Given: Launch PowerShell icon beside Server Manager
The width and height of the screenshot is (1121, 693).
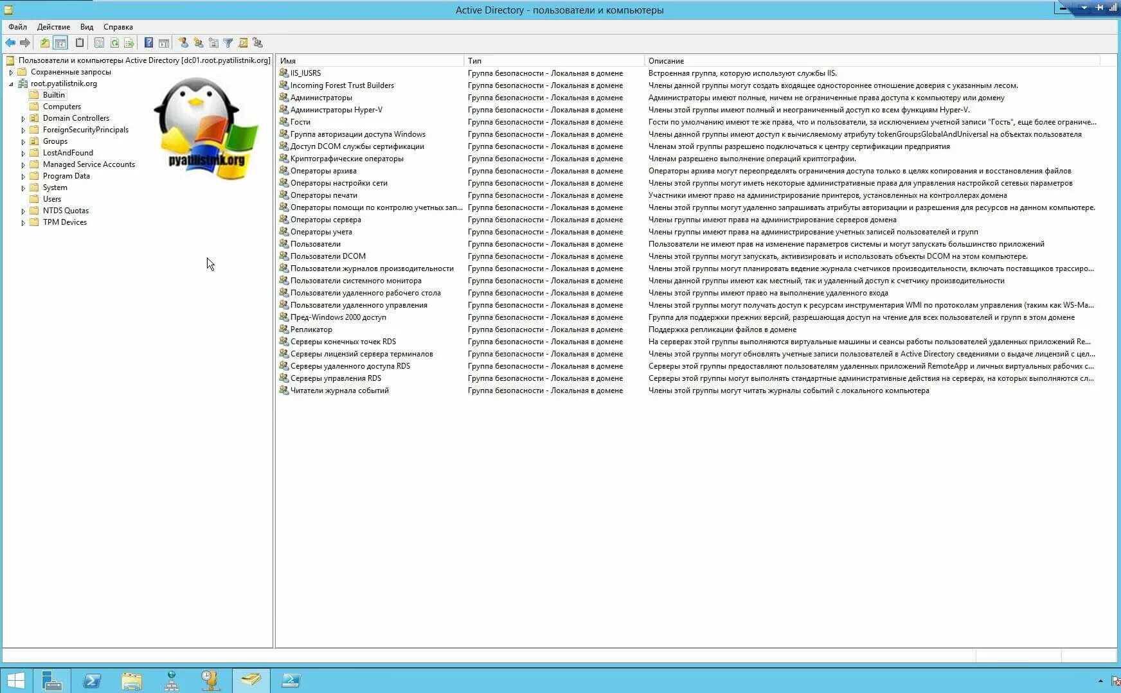Looking at the screenshot, I should pos(92,681).
